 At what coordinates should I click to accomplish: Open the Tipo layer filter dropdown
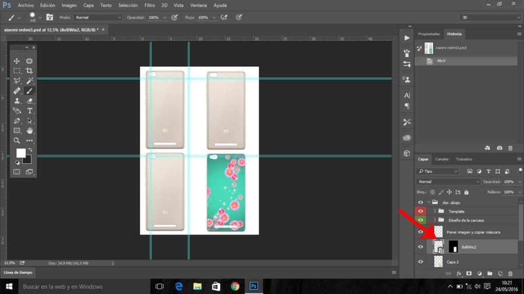(437, 171)
